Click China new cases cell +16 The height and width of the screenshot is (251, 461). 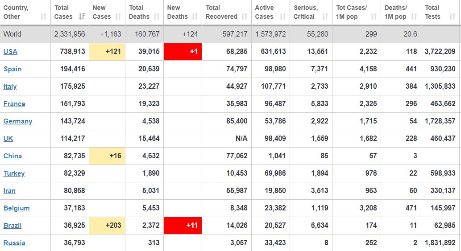(107, 156)
